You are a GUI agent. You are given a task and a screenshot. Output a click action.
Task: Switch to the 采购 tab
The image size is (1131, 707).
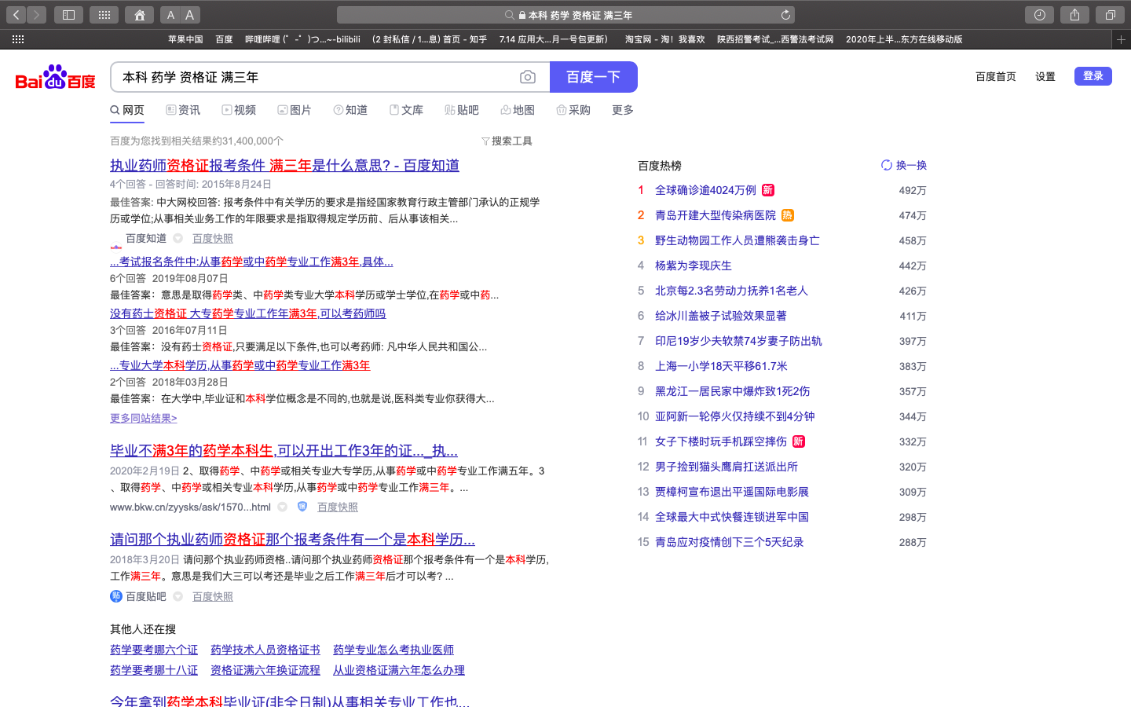(573, 110)
